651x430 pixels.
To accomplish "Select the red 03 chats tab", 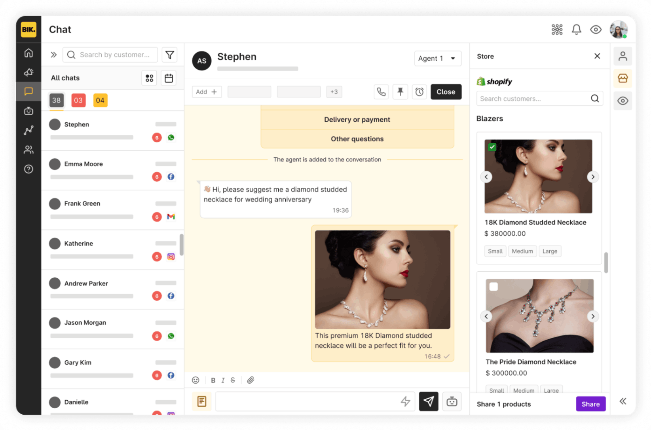I will tap(78, 100).
